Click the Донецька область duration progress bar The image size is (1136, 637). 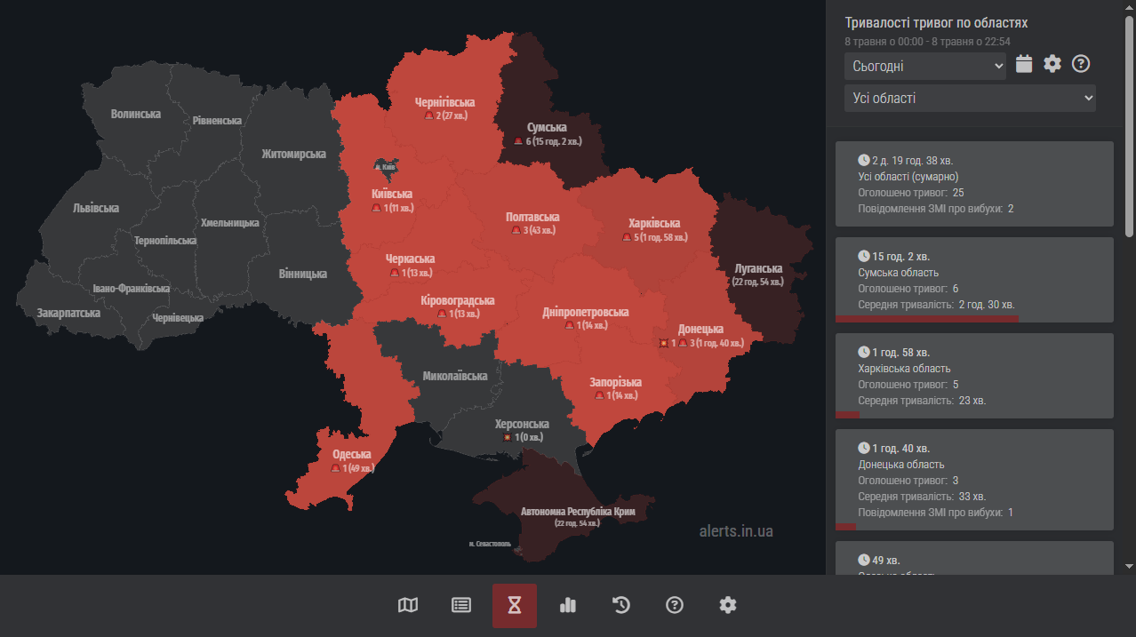[846, 527]
